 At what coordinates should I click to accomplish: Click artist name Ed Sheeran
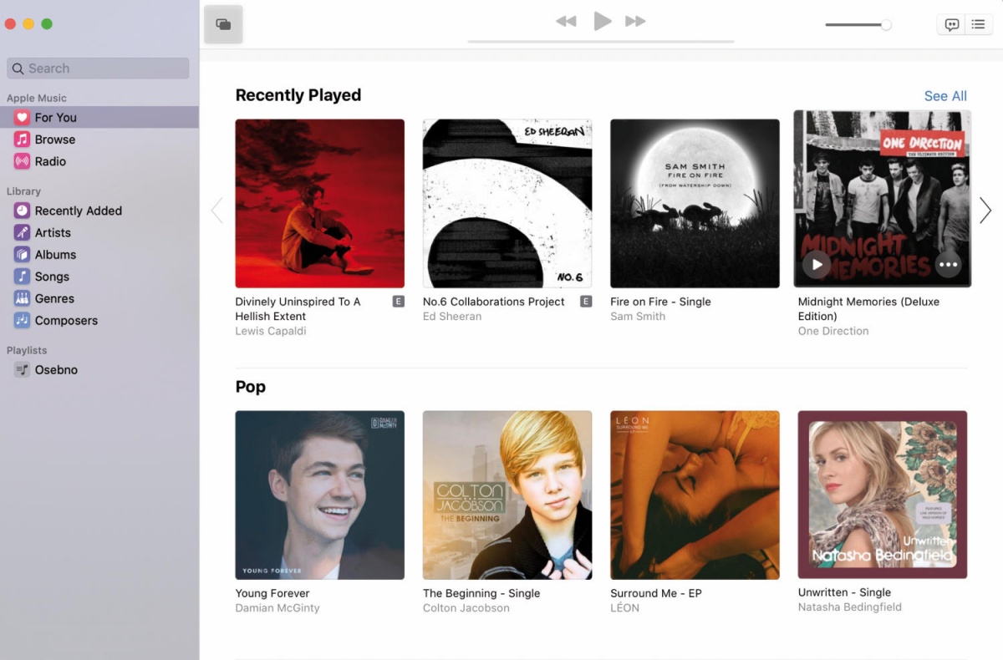pos(452,317)
